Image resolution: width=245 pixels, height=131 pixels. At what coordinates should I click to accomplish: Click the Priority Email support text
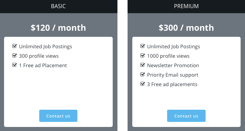tap(173, 75)
